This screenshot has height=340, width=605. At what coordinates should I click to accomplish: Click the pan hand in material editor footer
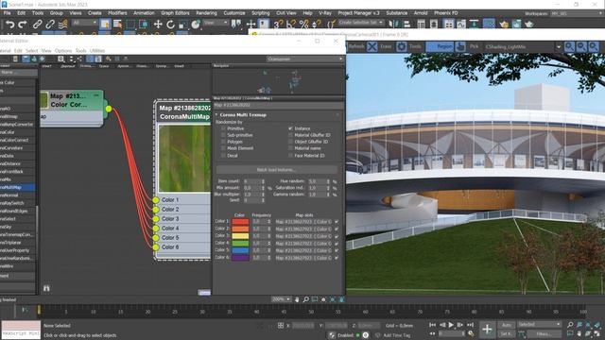(x=297, y=299)
